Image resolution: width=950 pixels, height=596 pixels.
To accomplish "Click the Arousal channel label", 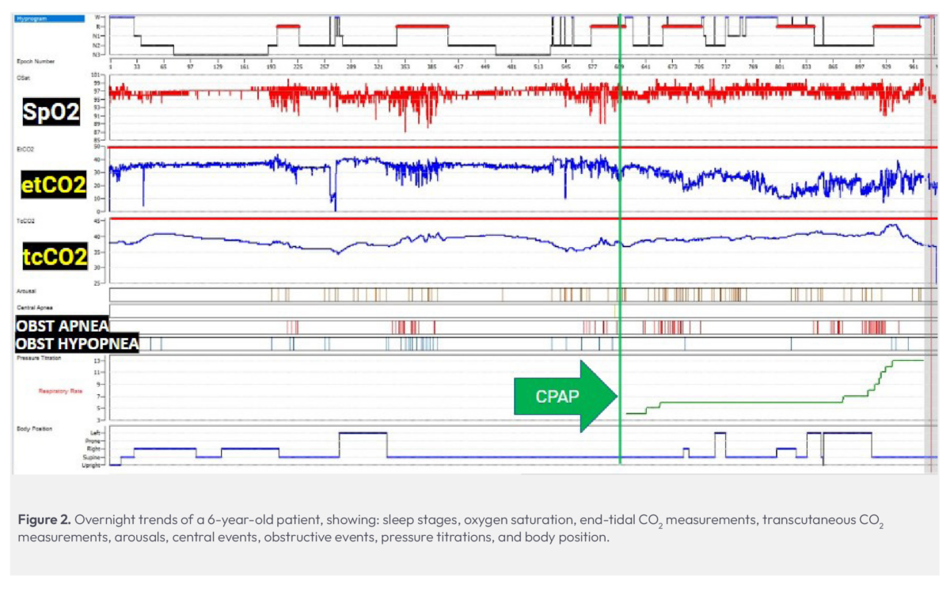I will (x=25, y=290).
